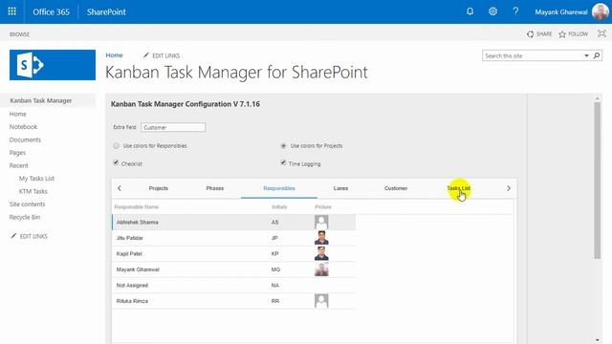Image resolution: width=612 pixels, height=344 pixels.
Task: Click the Mayank Gharewal user name
Action: coord(561,12)
